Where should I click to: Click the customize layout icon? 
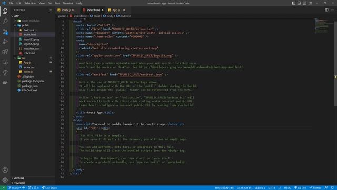[310, 3]
